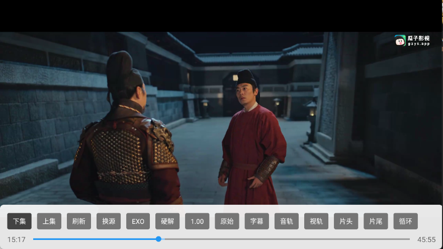
Task: Change the 原始 aspect ratio setting
Action: [227, 221]
